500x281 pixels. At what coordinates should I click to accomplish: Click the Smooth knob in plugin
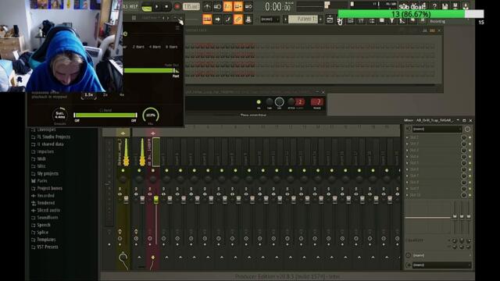[60, 115]
